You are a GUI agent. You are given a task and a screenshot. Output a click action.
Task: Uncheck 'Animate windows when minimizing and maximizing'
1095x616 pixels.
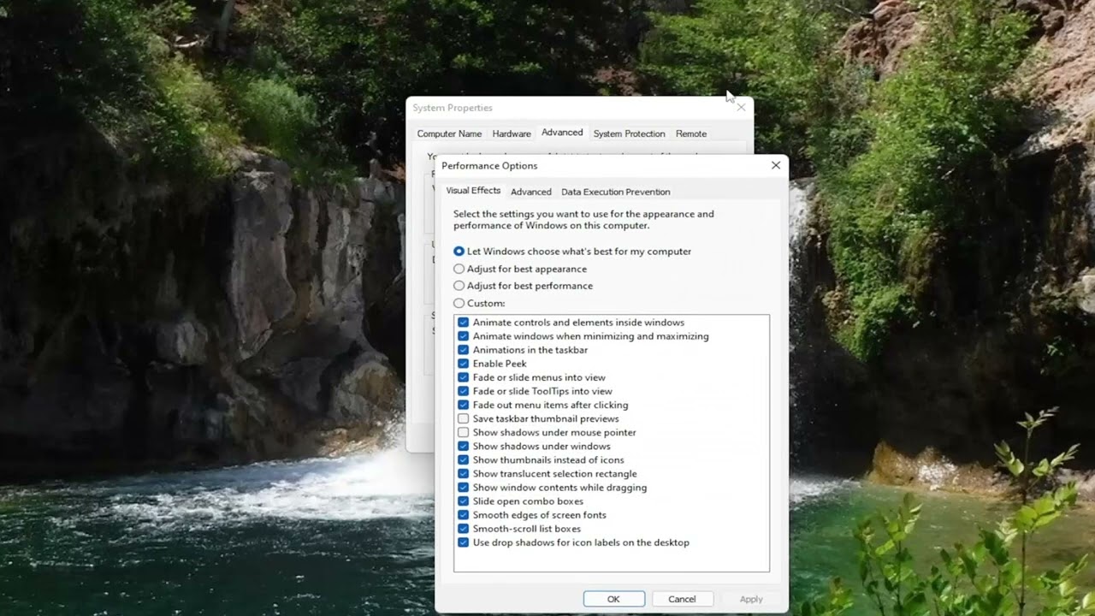click(x=464, y=336)
